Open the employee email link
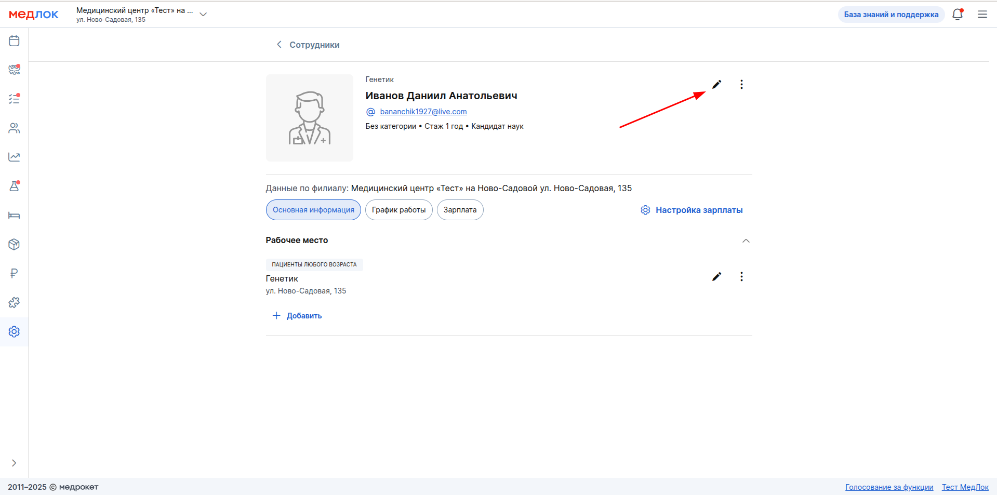This screenshot has width=997, height=495. pyautogui.click(x=423, y=112)
